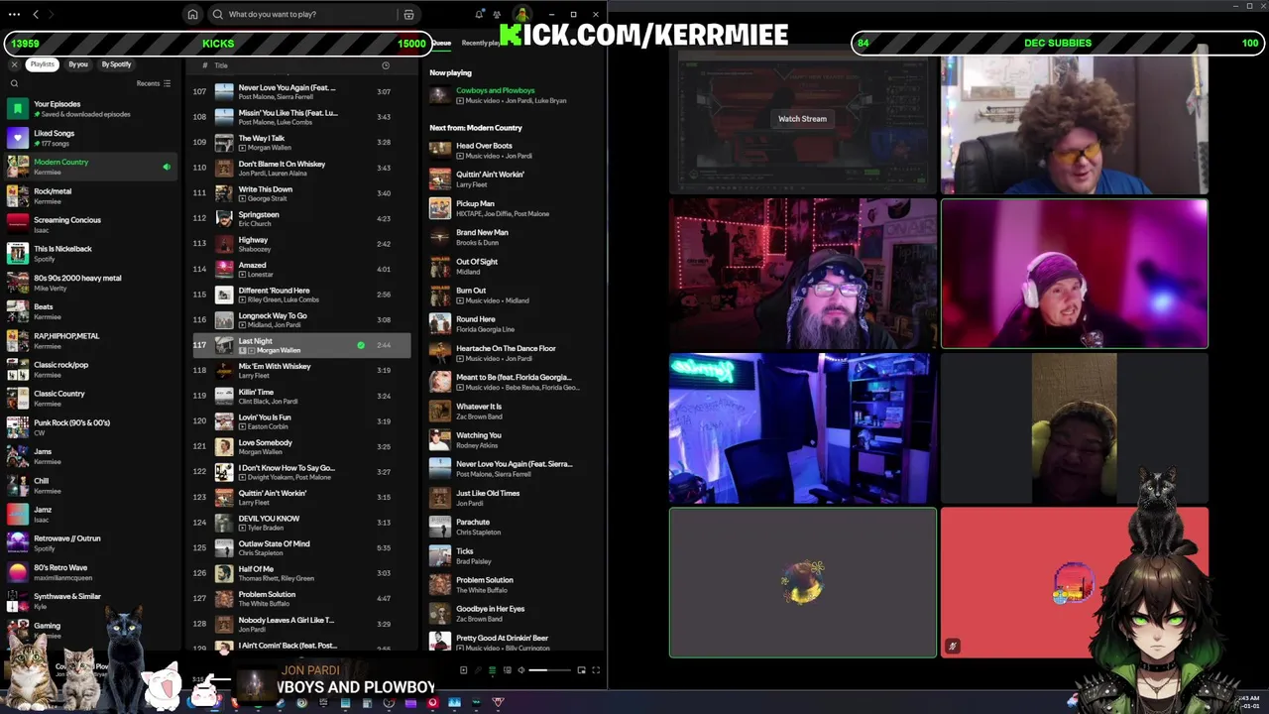Click the search magnifier in top bar
Screen dimensions: 1269x714
pyautogui.click(x=218, y=14)
